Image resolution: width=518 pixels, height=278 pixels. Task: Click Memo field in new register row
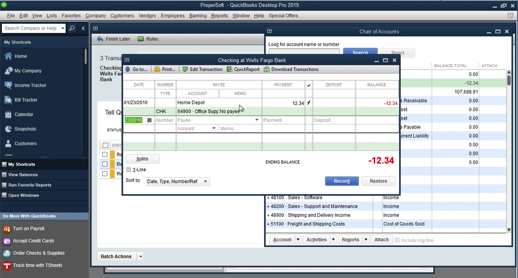point(241,128)
